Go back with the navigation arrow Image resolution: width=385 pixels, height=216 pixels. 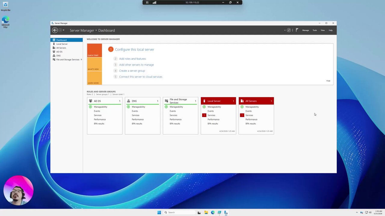[x=55, y=30]
